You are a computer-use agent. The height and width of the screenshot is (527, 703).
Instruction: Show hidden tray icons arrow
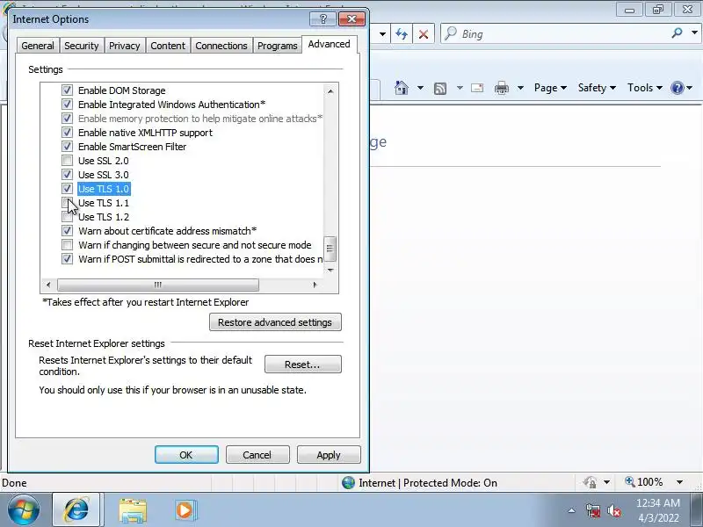572,510
